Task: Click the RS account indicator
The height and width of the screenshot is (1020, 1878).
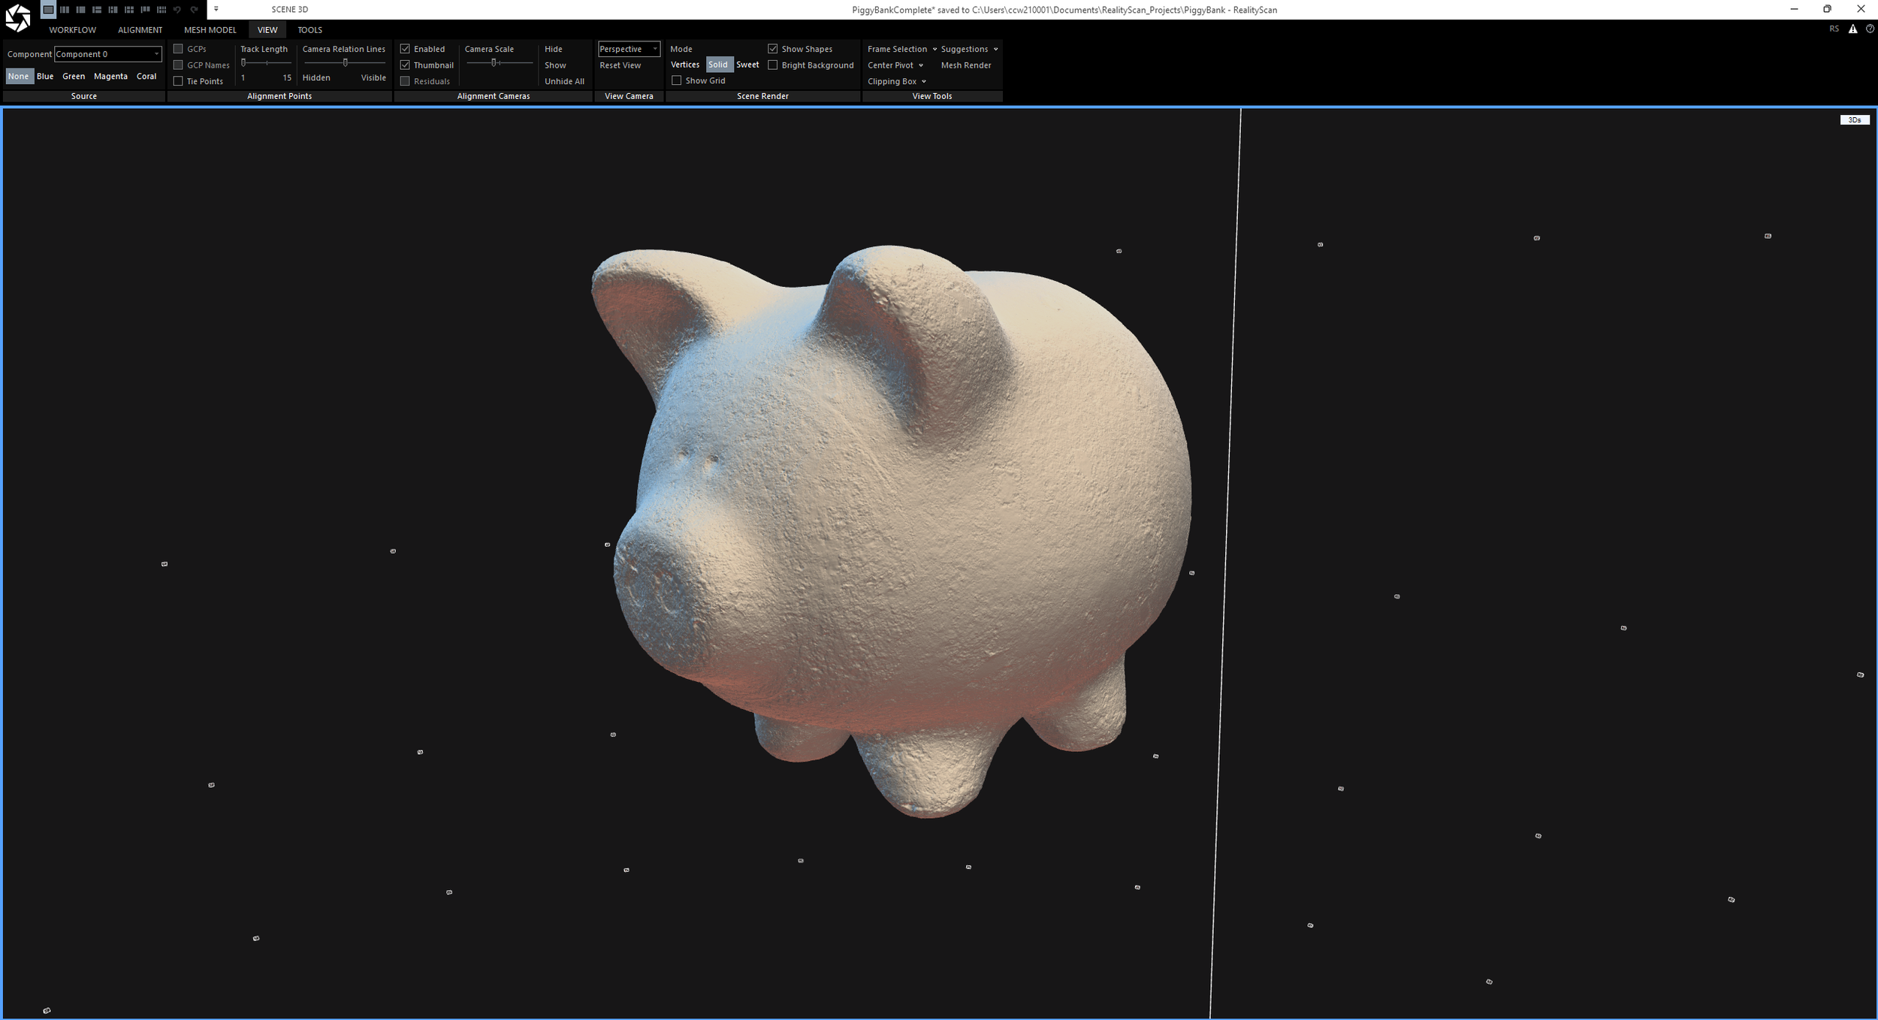Action: pyautogui.click(x=1834, y=29)
